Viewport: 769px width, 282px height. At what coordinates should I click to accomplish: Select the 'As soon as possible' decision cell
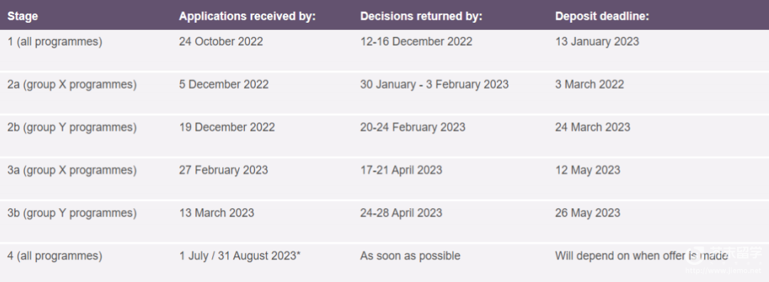[x=411, y=256]
